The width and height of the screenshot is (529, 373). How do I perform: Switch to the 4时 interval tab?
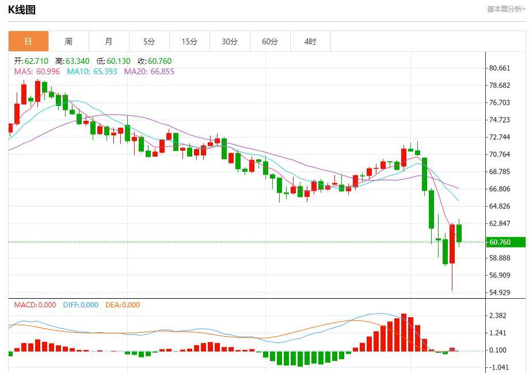point(310,41)
